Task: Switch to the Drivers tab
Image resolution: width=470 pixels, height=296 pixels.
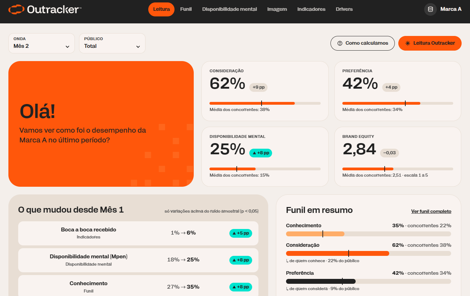Action: click(x=344, y=9)
